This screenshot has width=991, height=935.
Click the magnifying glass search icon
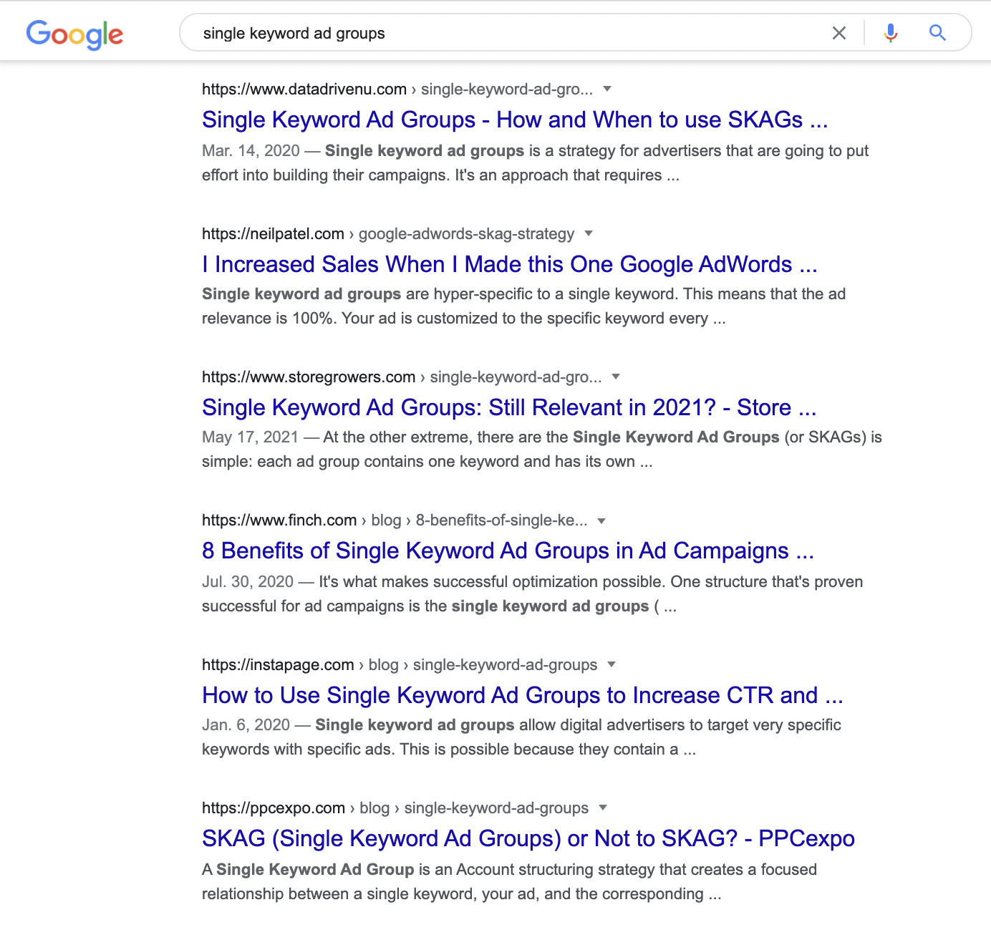937,33
